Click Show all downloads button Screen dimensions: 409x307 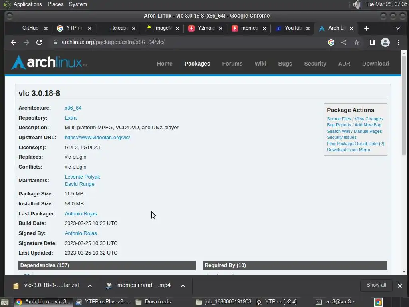point(376,285)
